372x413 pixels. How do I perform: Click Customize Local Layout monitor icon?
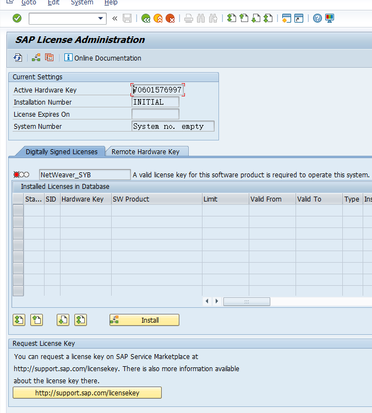[330, 18]
